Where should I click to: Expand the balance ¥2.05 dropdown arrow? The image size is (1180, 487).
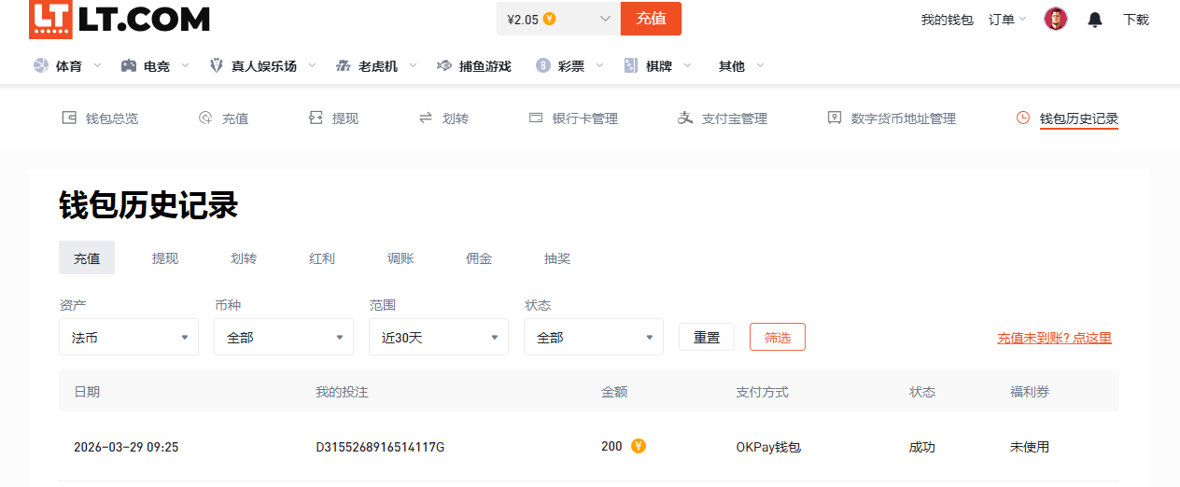(605, 19)
